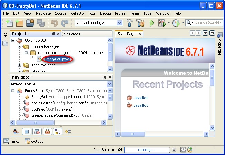Toggle Show Static Members filter in Navigator
The image size is (225, 155).
click(x=37, y=132)
